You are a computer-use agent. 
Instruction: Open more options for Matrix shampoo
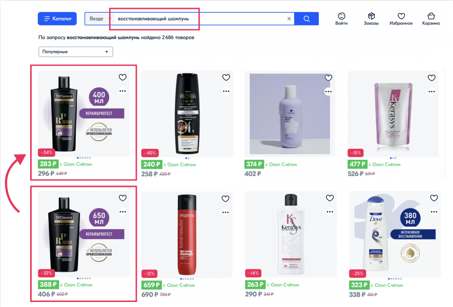(x=225, y=212)
